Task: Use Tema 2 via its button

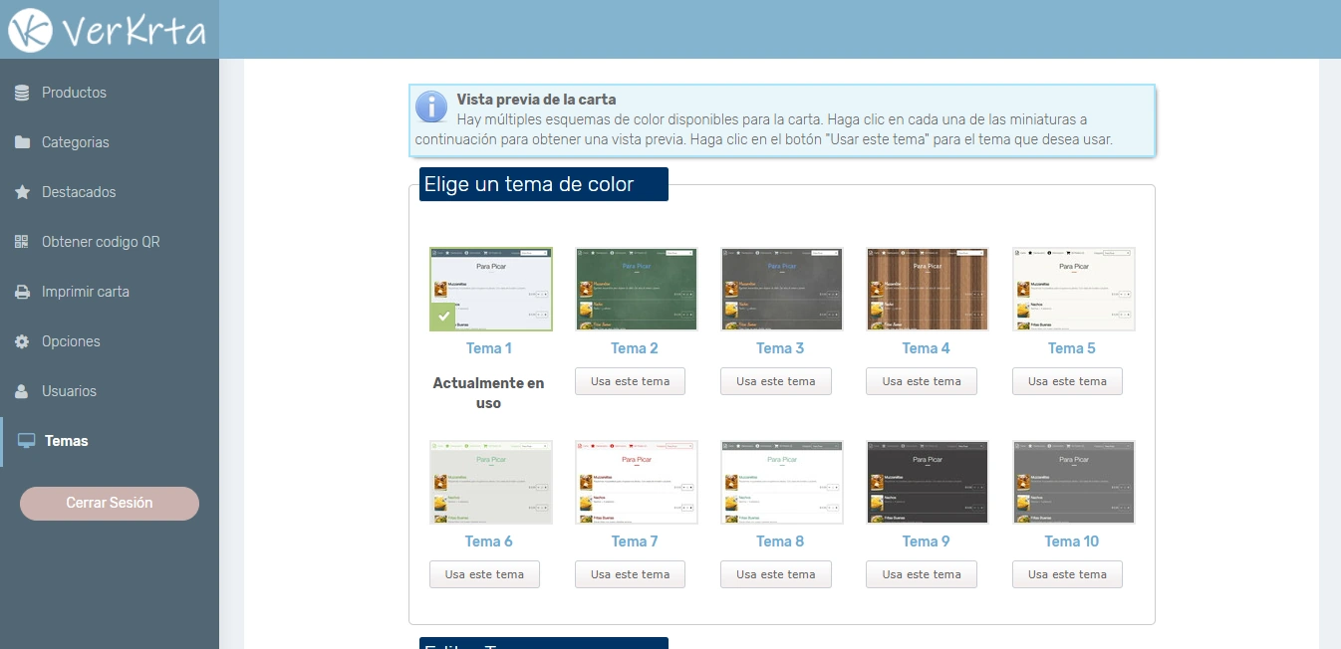Action: pos(630,381)
